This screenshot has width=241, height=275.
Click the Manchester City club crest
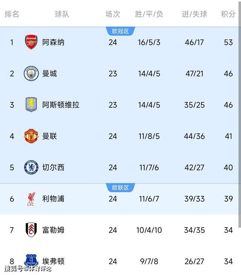pyautogui.click(x=31, y=73)
